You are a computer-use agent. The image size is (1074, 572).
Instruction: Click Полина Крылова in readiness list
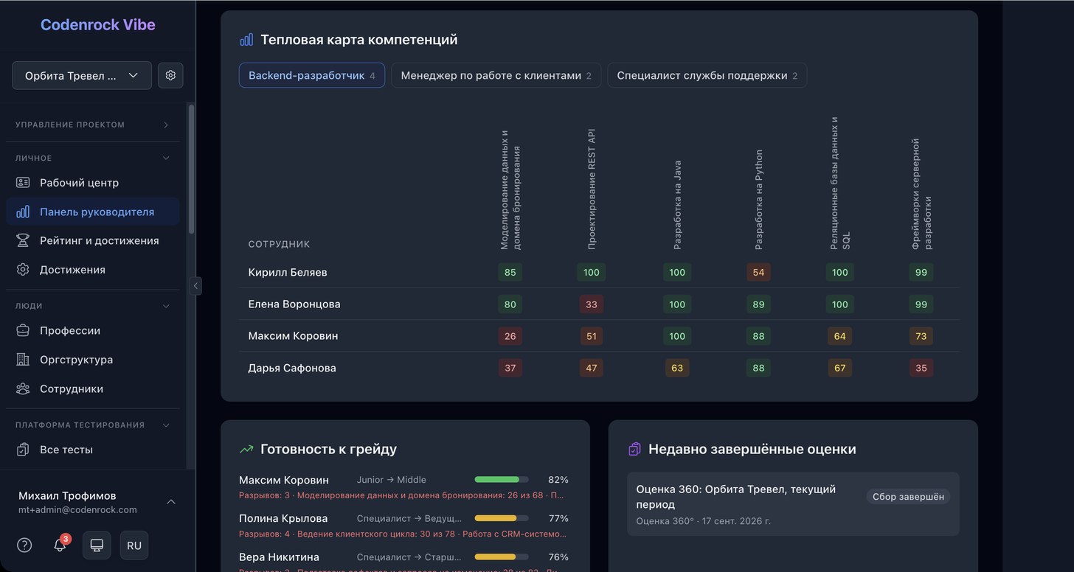pos(283,518)
